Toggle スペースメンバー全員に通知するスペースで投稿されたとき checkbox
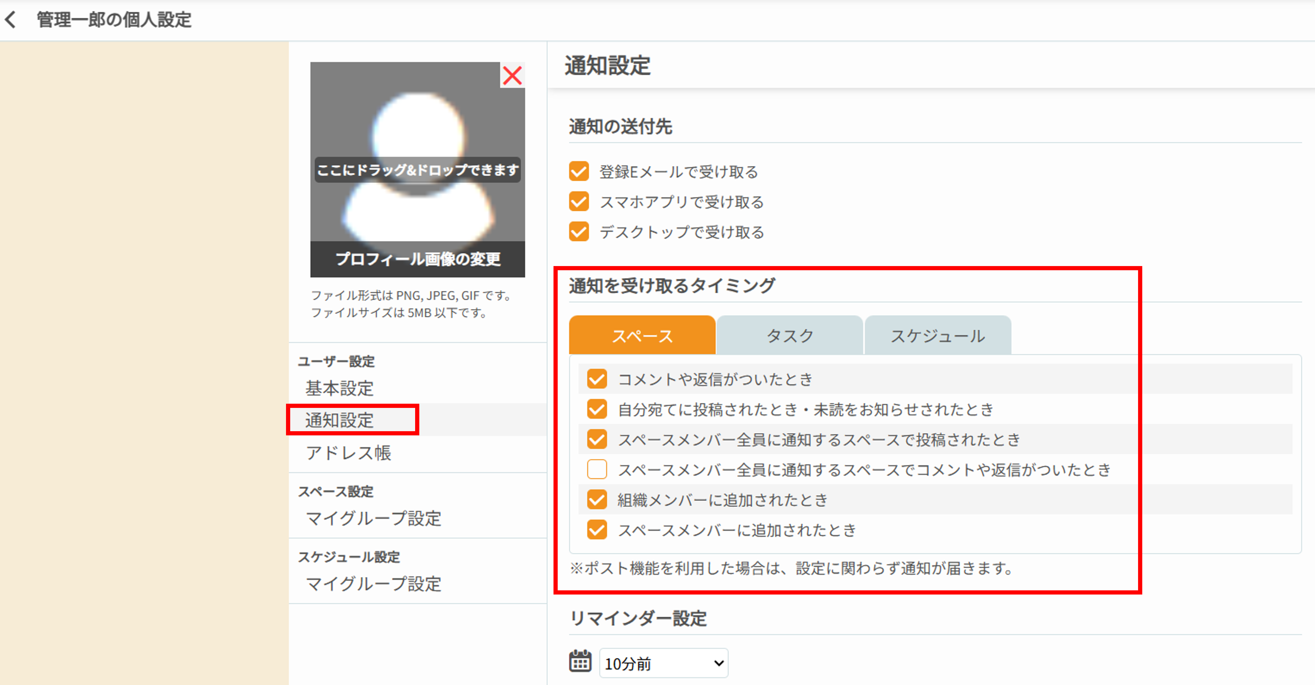This screenshot has height=685, width=1315. (597, 439)
